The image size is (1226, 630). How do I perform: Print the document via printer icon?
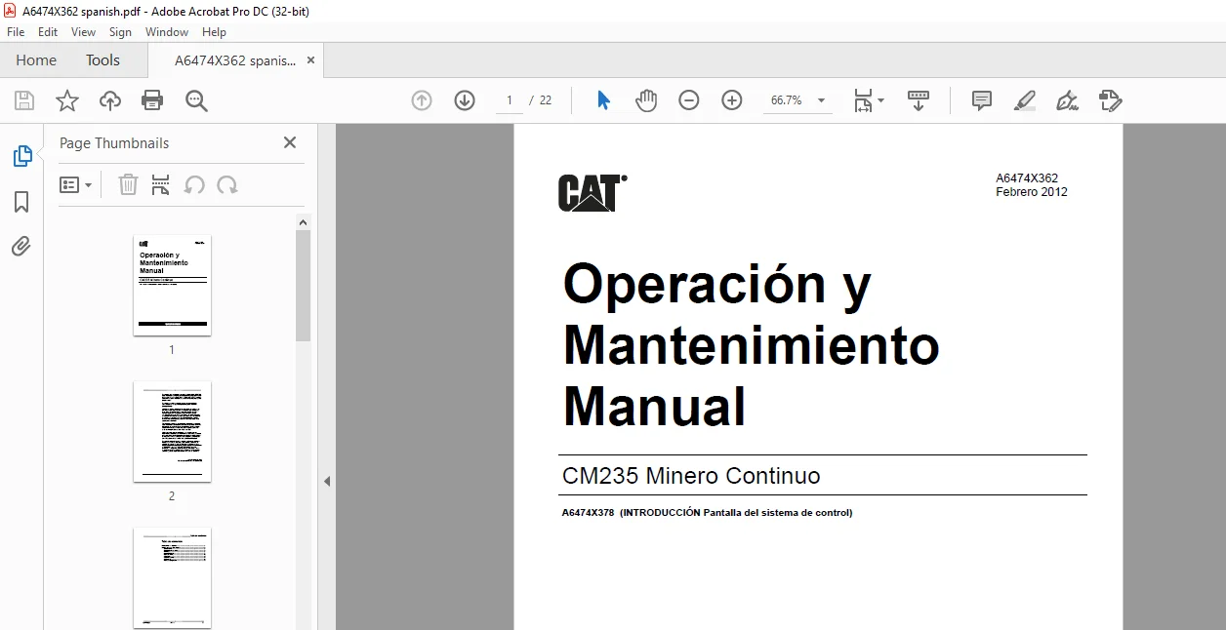pos(152,100)
